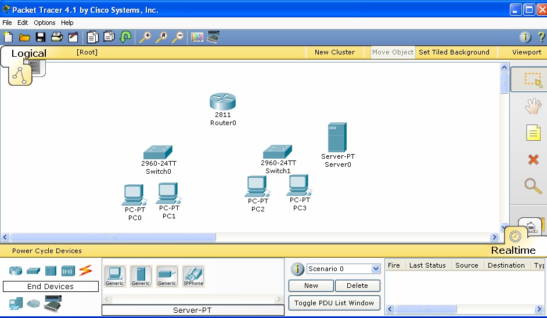Click Set Tiled Background
This screenshot has width=547, height=318.
[454, 52]
